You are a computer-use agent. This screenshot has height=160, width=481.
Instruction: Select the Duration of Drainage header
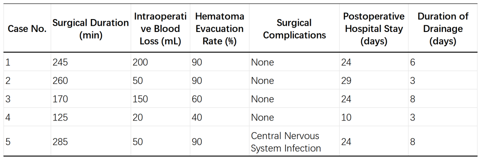tap(443, 29)
